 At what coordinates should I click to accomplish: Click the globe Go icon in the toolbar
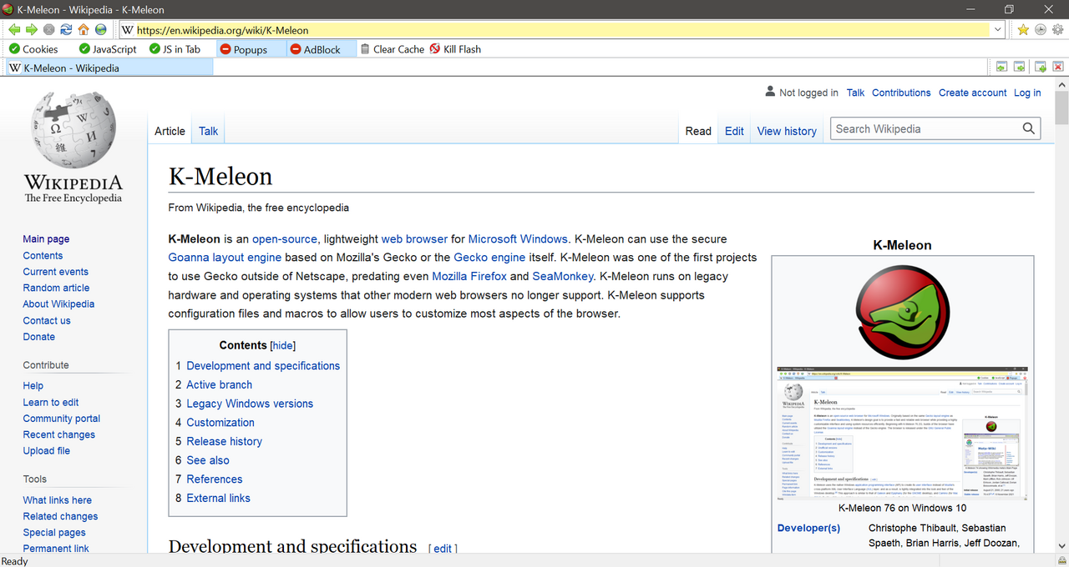(101, 30)
